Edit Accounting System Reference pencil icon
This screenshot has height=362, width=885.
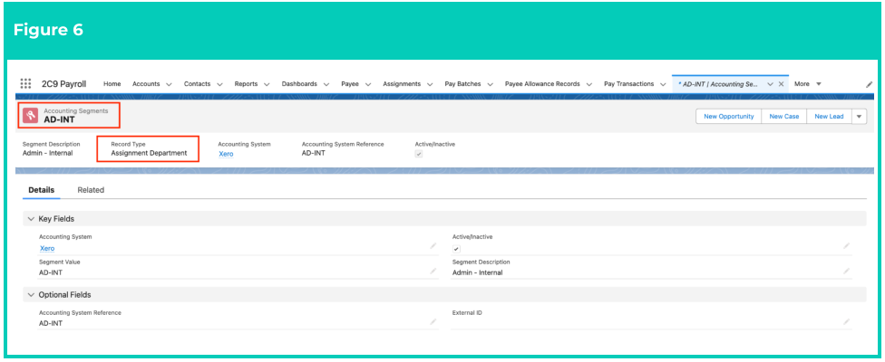point(433,321)
